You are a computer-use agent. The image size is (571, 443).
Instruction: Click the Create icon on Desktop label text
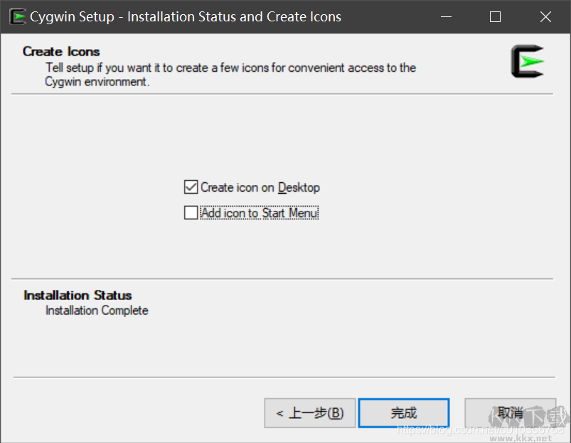260,187
